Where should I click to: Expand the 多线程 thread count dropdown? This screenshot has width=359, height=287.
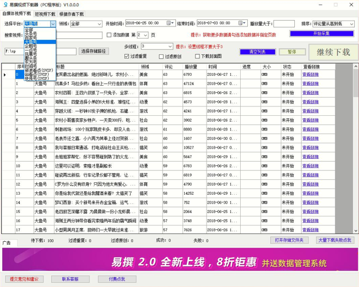point(157,46)
